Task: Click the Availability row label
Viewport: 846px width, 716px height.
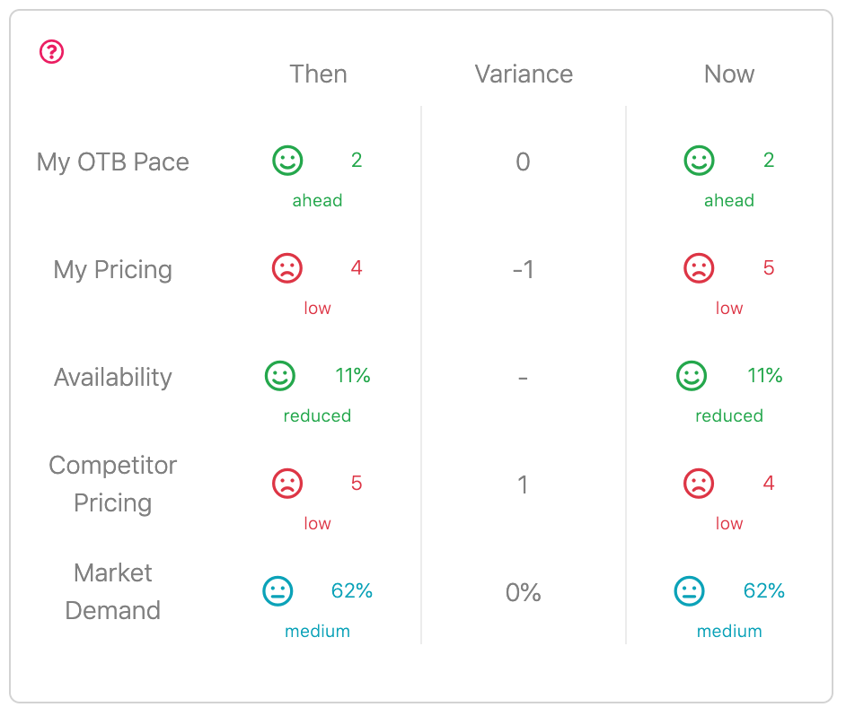Action: coord(113,377)
